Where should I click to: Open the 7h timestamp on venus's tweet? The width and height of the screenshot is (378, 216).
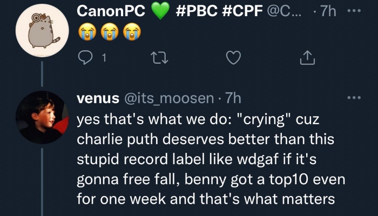233,99
